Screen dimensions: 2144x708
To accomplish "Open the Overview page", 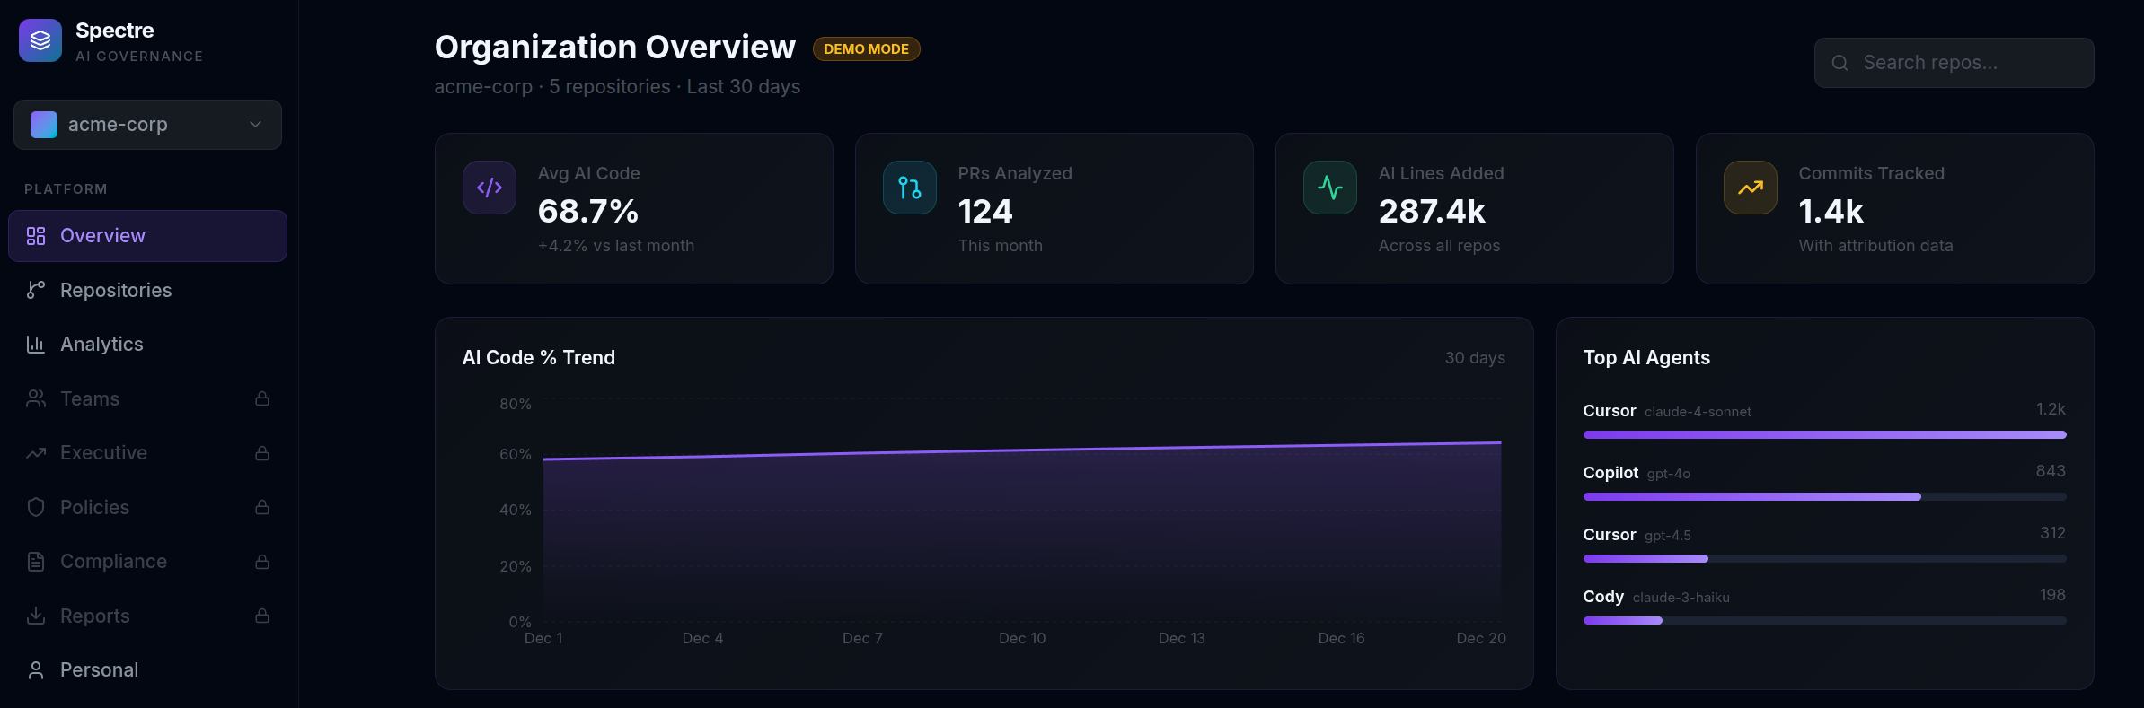I will (x=147, y=236).
